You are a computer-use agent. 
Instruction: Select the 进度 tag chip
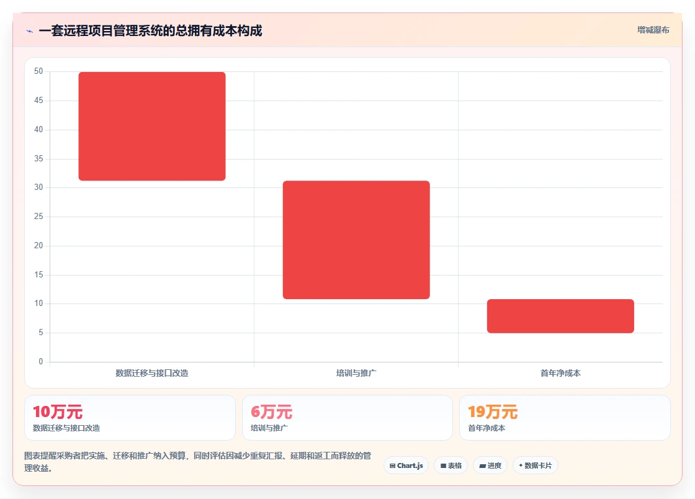pyautogui.click(x=490, y=465)
